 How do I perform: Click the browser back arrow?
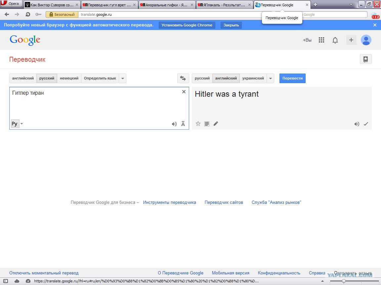tap(7, 15)
